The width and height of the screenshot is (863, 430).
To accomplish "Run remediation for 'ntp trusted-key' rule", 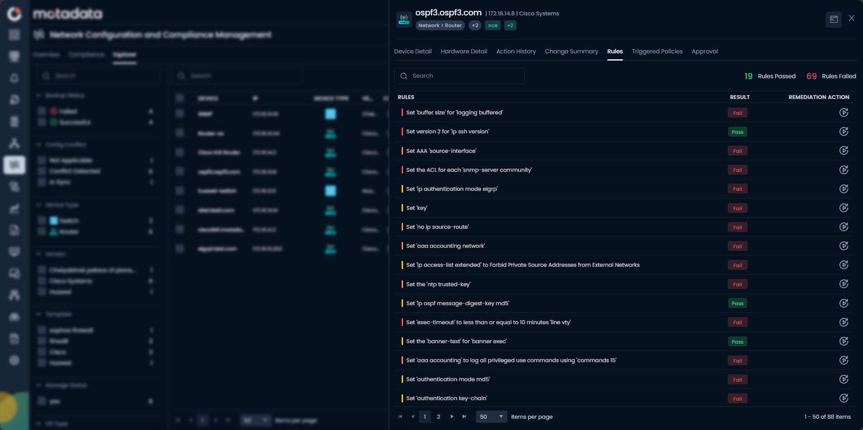I will pos(844,284).
